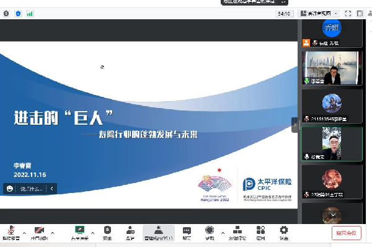
Task: Start Share Screen (共享屏幕)
Action: coord(80,233)
